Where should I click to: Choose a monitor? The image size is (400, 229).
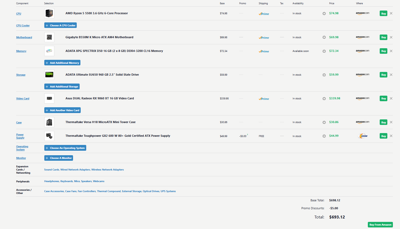click(59, 158)
